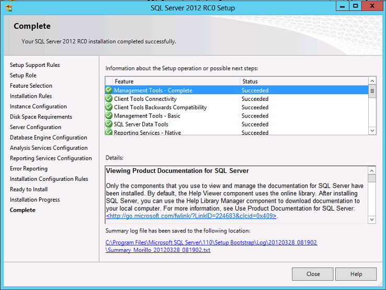Click Installation Progress step
The width and height of the screenshot is (386, 290).
(35, 200)
